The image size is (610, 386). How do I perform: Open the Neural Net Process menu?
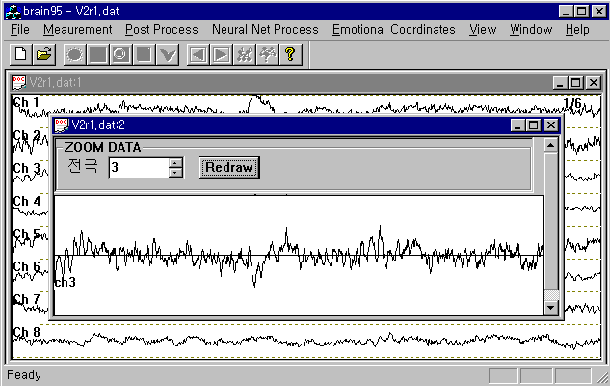tap(265, 30)
